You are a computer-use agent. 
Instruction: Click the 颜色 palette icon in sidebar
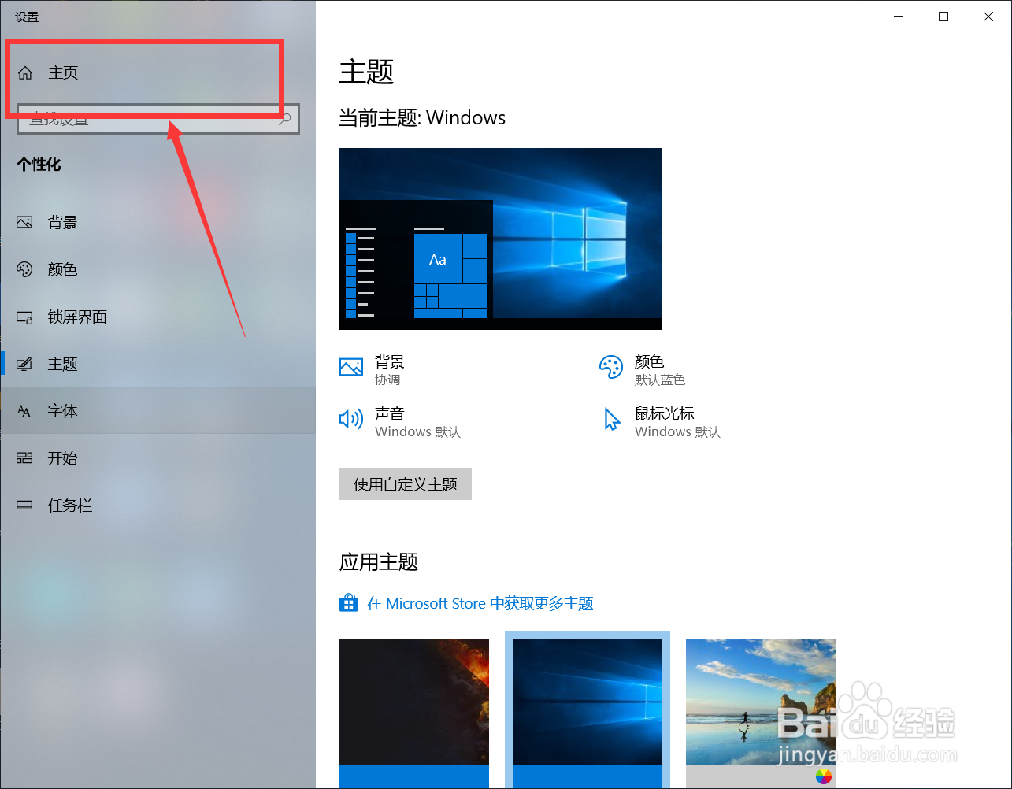(x=24, y=269)
